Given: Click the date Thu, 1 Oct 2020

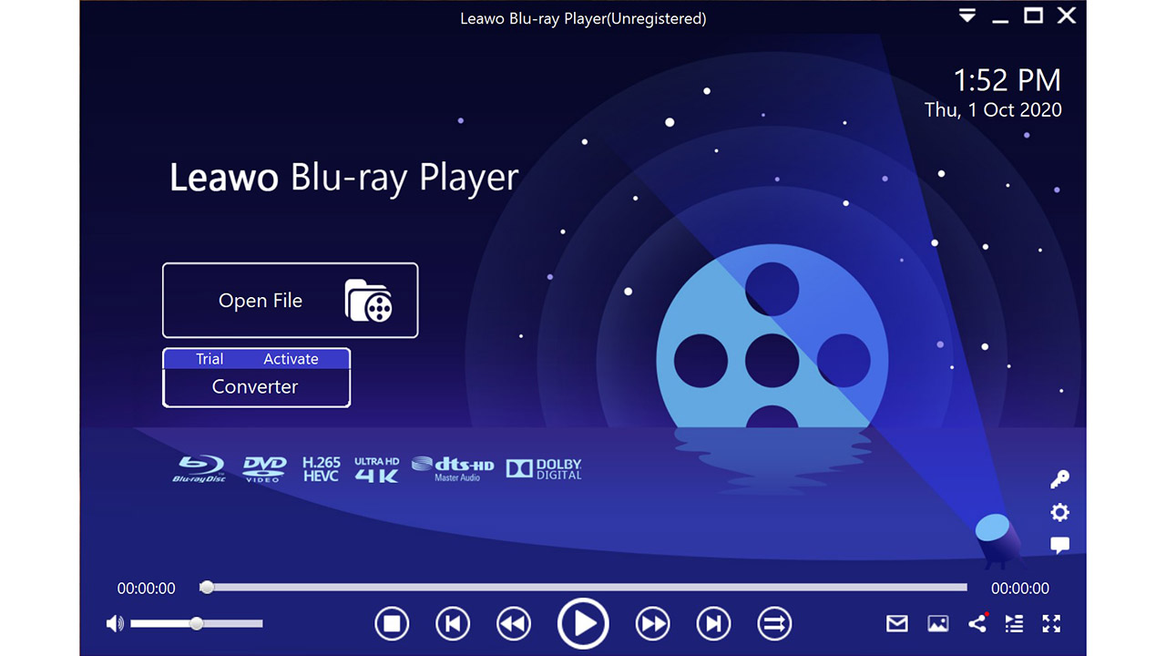Looking at the screenshot, I should click(x=993, y=110).
